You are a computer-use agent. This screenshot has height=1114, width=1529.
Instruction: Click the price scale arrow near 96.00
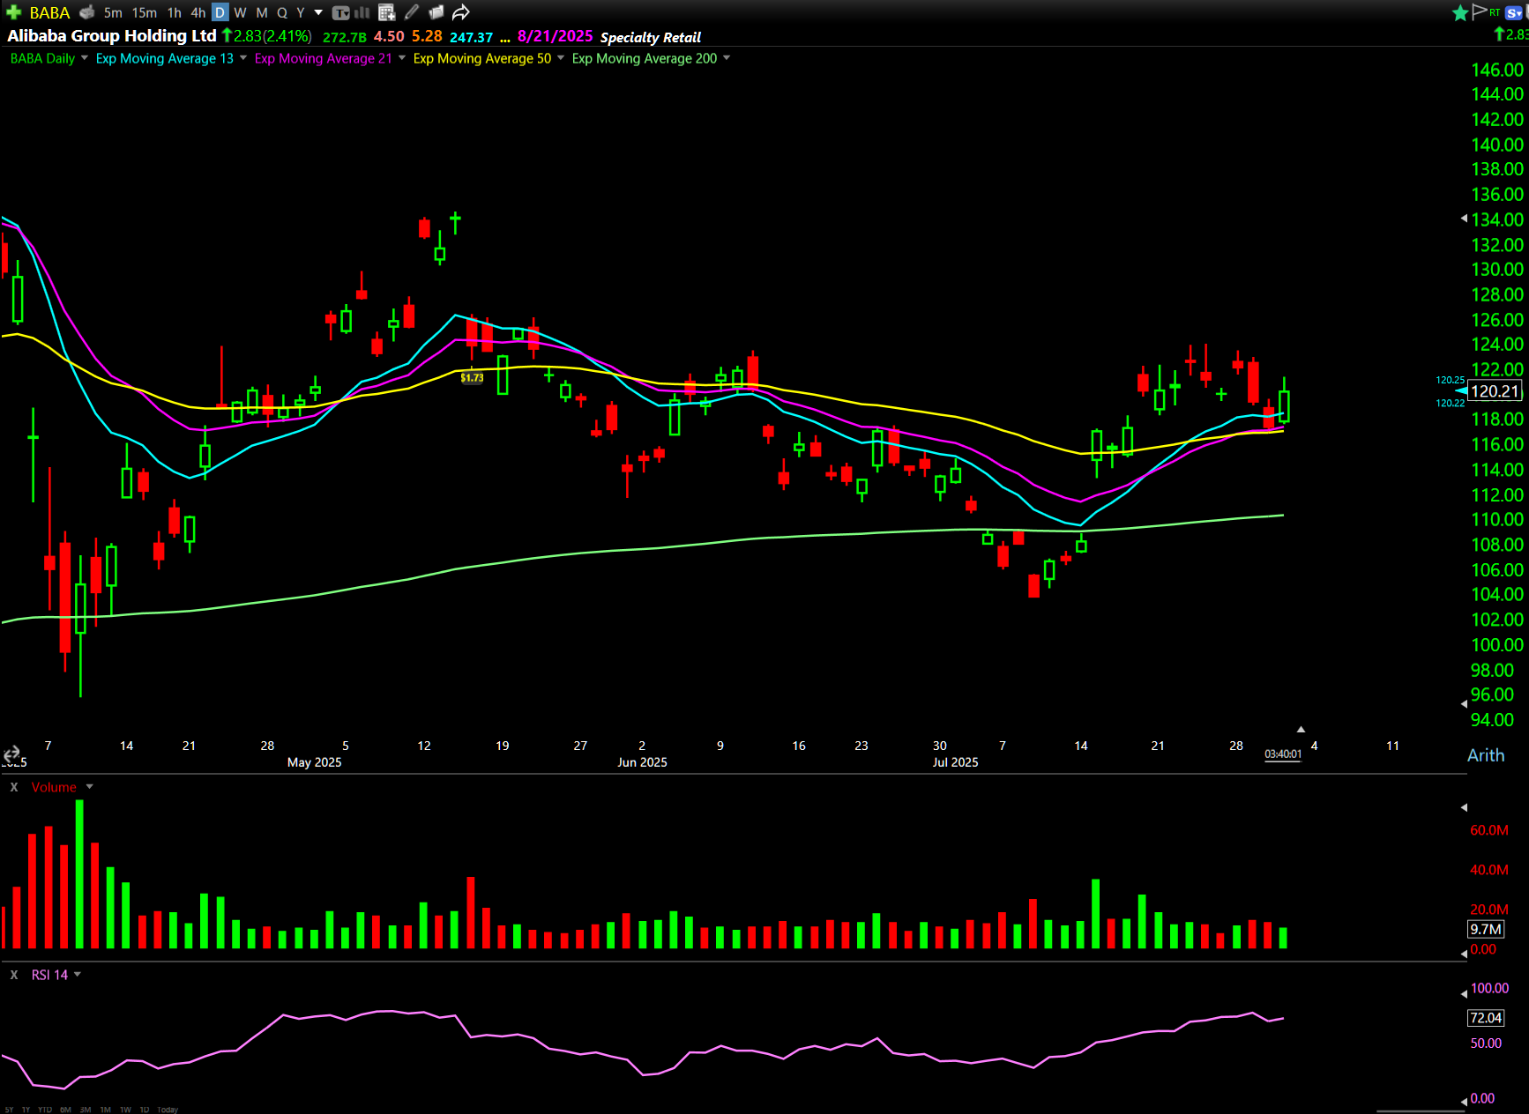1464,703
